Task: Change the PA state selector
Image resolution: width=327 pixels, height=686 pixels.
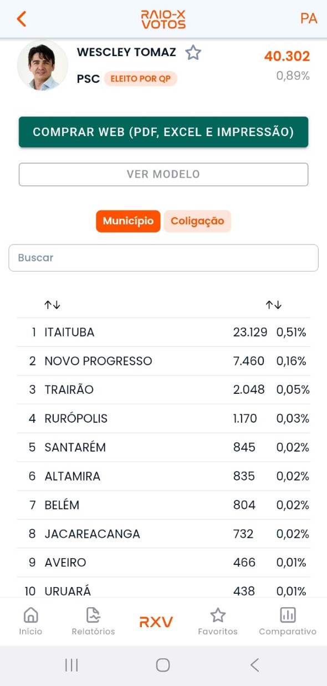Action: pos(308,18)
